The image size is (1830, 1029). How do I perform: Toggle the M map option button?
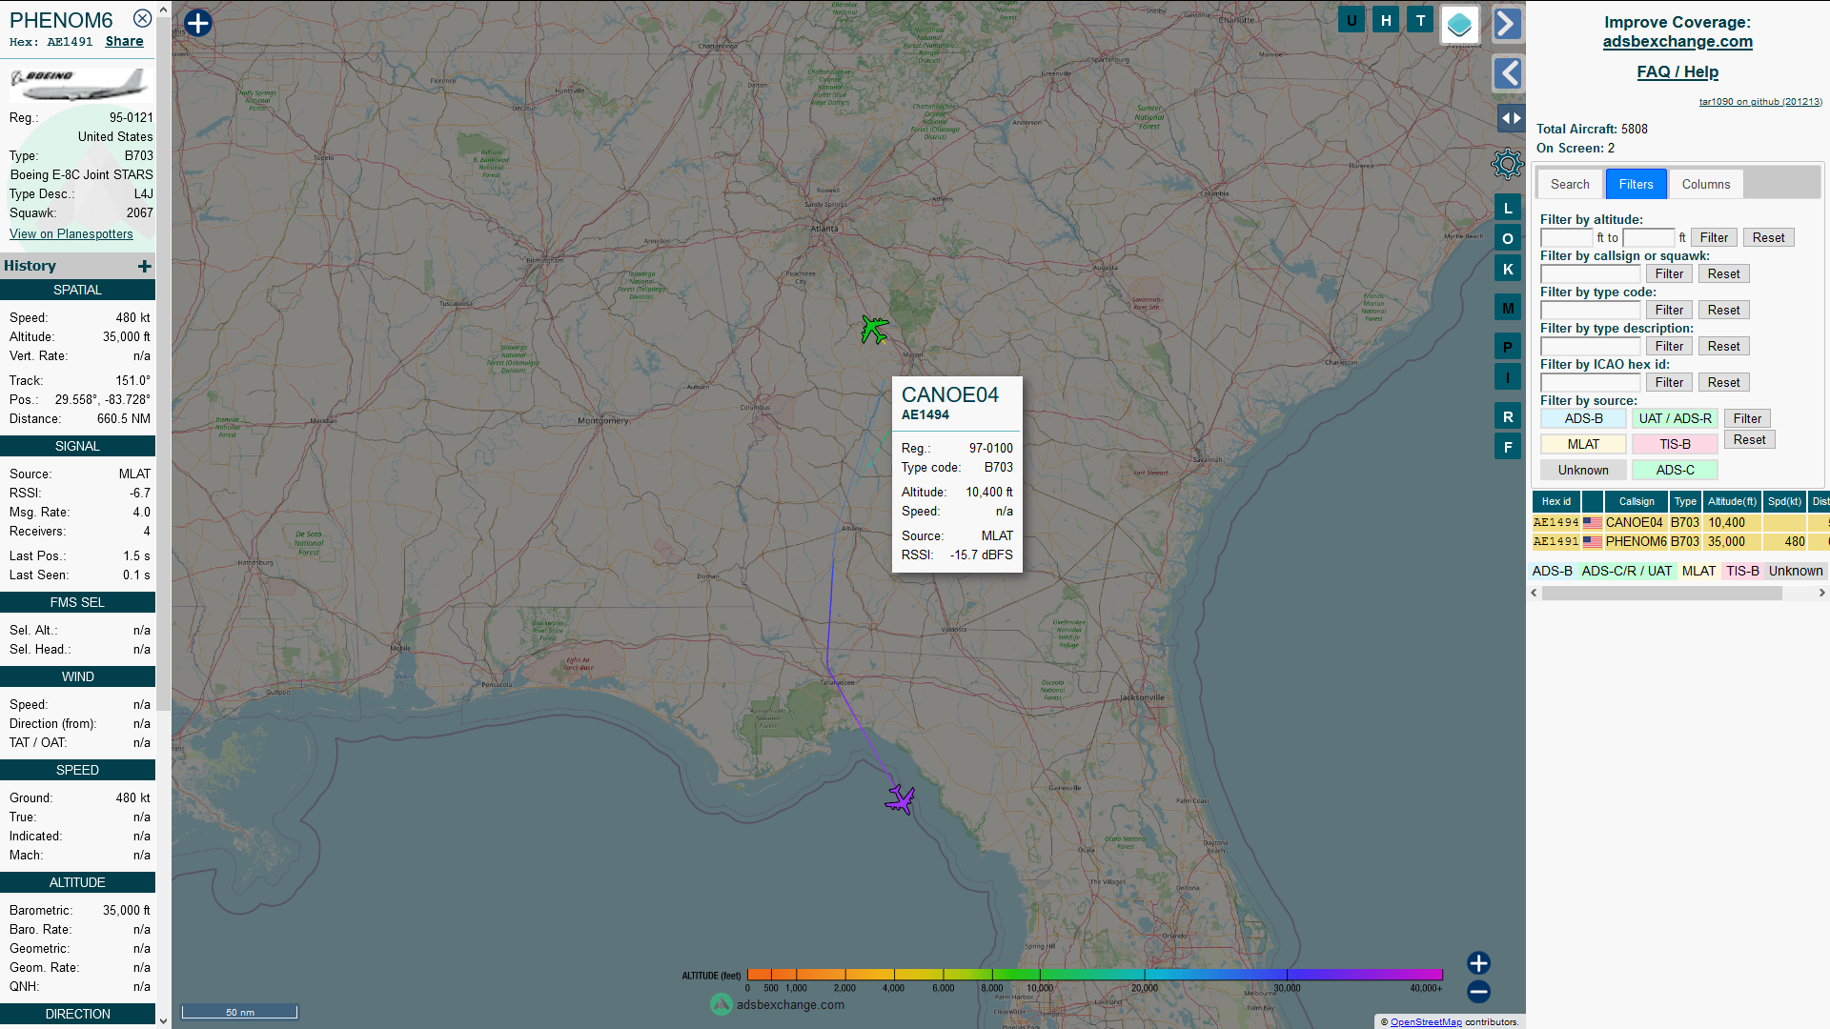pyautogui.click(x=1508, y=308)
